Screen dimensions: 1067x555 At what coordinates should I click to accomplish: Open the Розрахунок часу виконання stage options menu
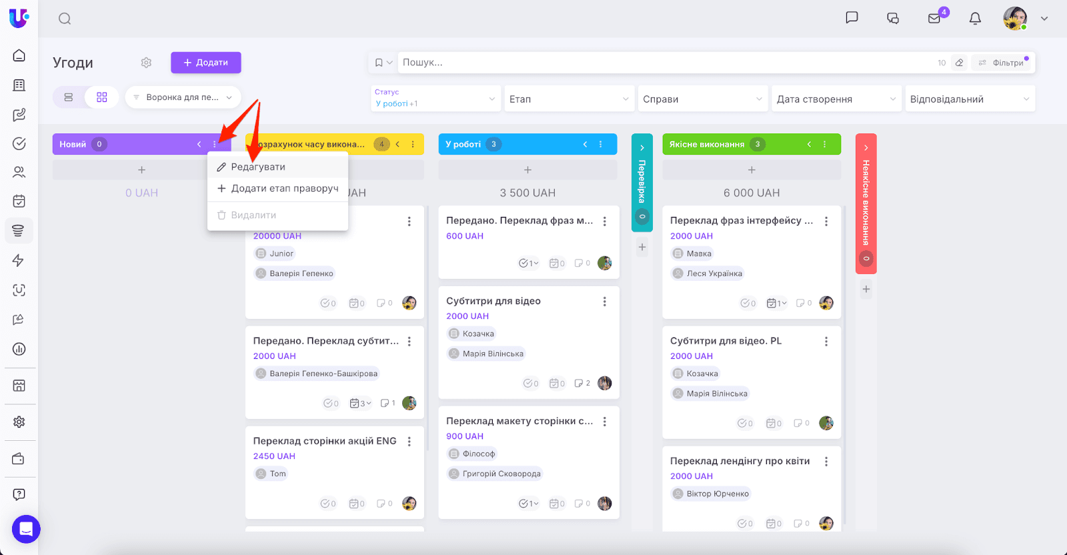413,144
